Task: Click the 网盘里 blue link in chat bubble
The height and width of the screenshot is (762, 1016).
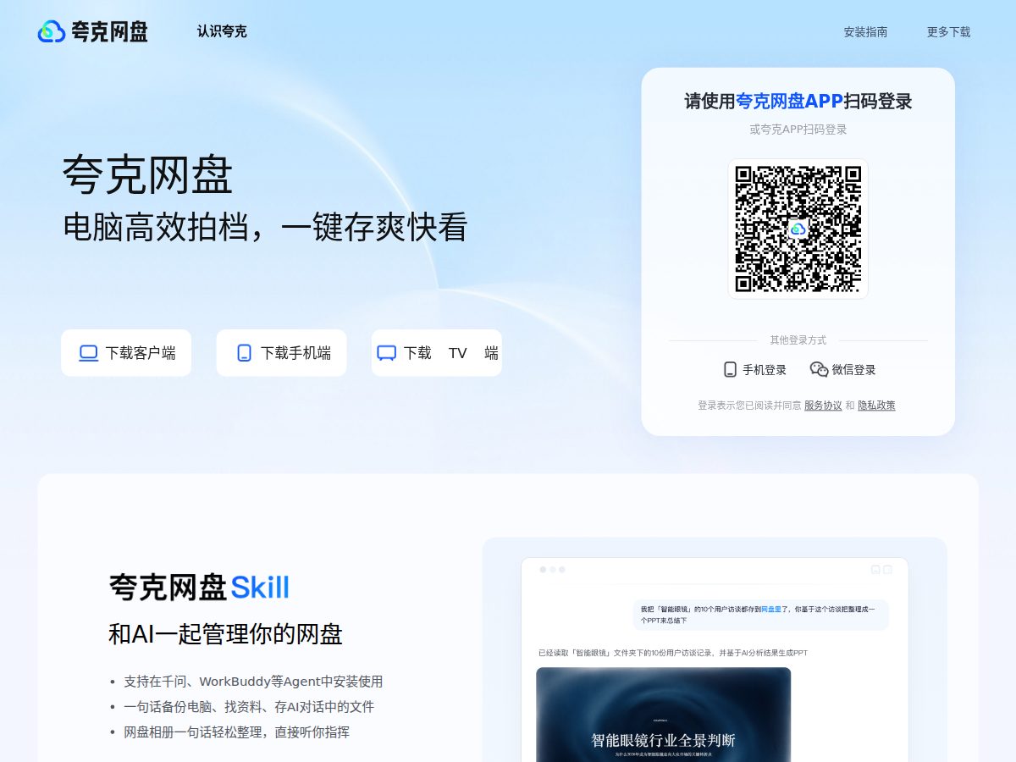Action: 771,609
